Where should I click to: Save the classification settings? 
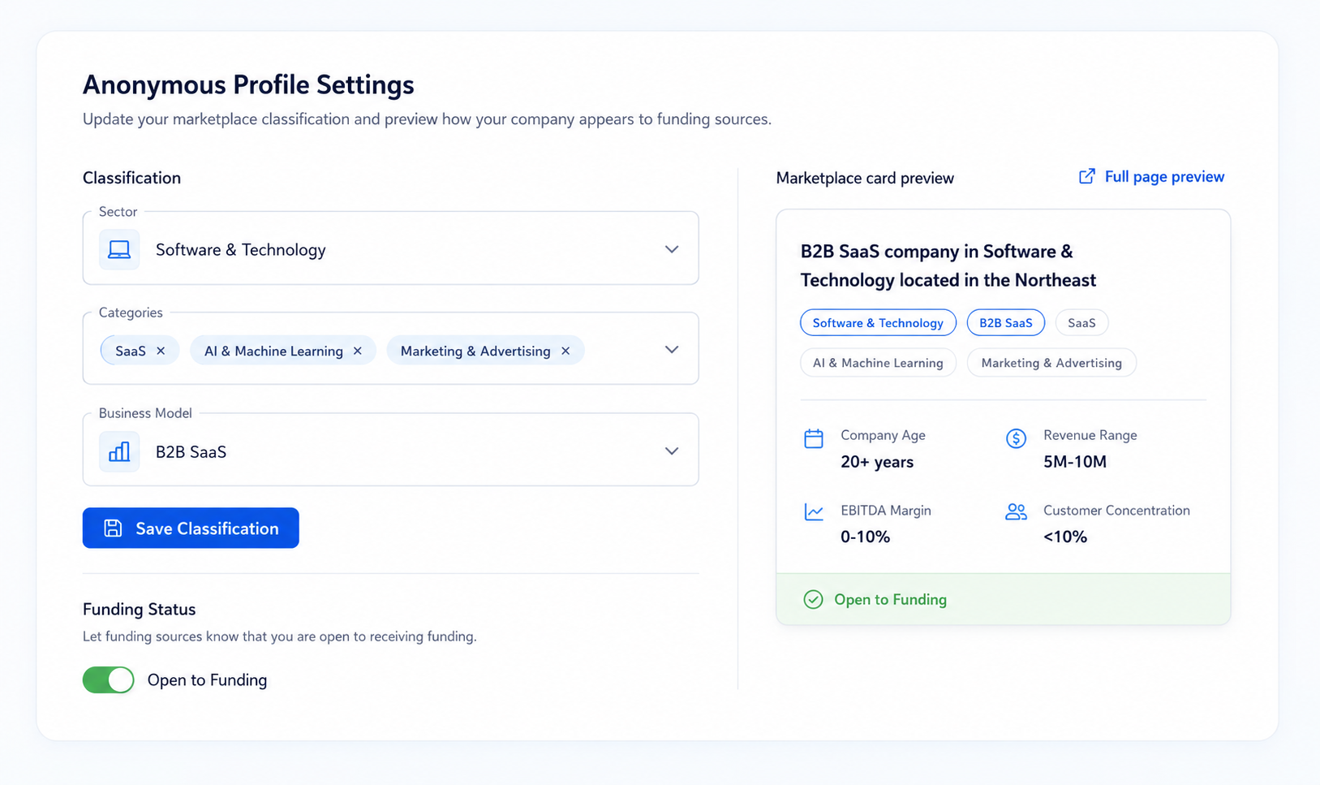pyautogui.click(x=191, y=528)
